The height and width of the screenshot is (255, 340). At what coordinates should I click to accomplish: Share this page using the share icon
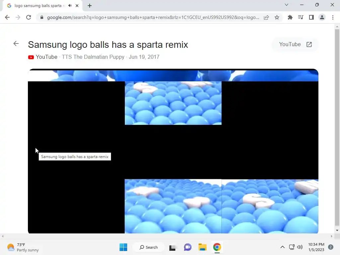click(266, 17)
